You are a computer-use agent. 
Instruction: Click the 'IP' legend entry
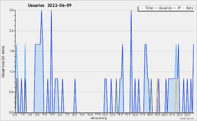coord(179,8)
